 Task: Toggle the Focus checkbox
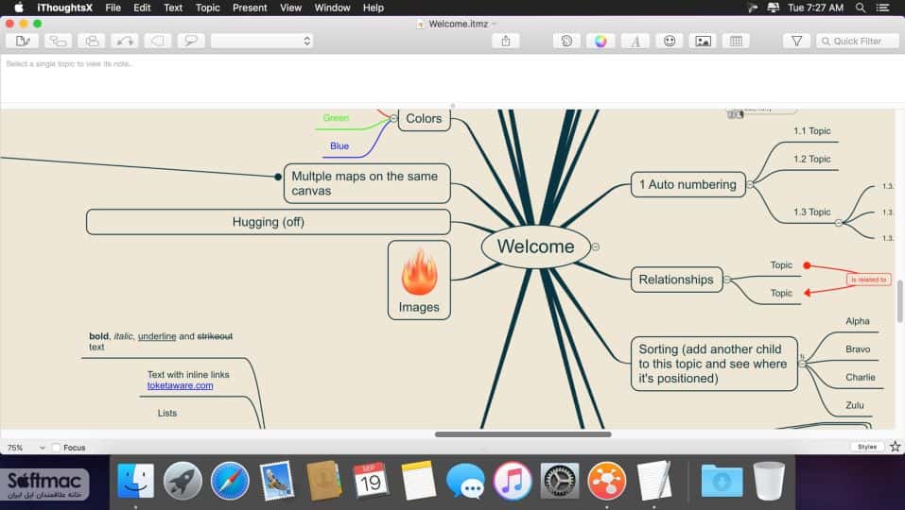[x=56, y=447]
